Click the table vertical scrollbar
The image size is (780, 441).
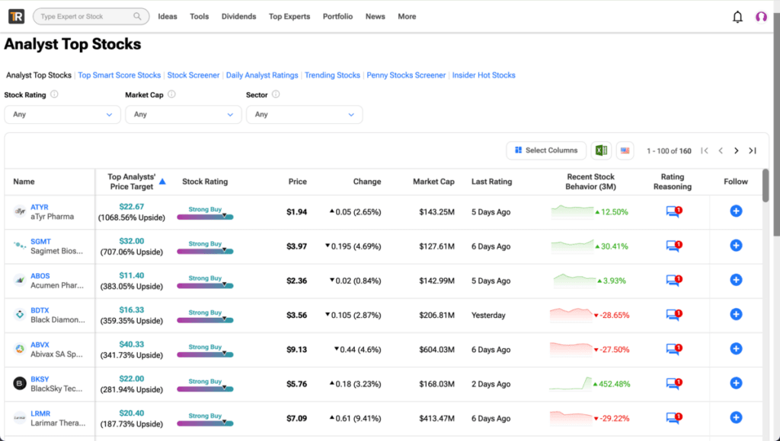766,186
